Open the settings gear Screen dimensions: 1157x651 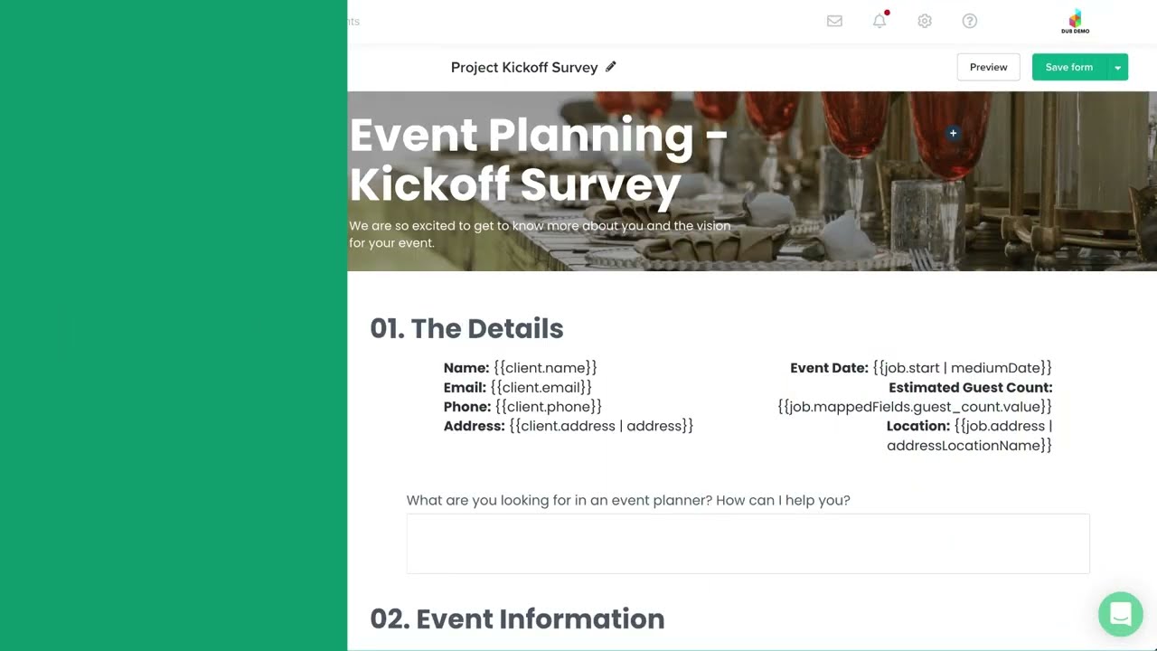924,21
